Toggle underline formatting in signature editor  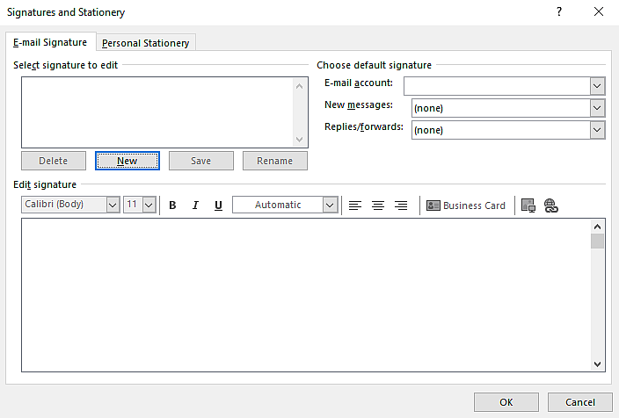pyautogui.click(x=218, y=205)
